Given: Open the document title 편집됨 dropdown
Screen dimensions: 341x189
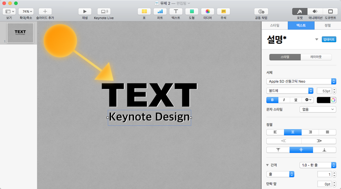Looking at the screenshot, I should 183,3.
